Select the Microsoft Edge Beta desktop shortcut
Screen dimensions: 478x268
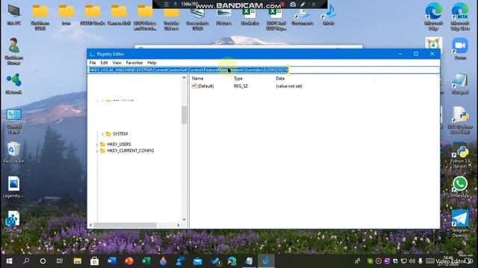pos(460,16)
